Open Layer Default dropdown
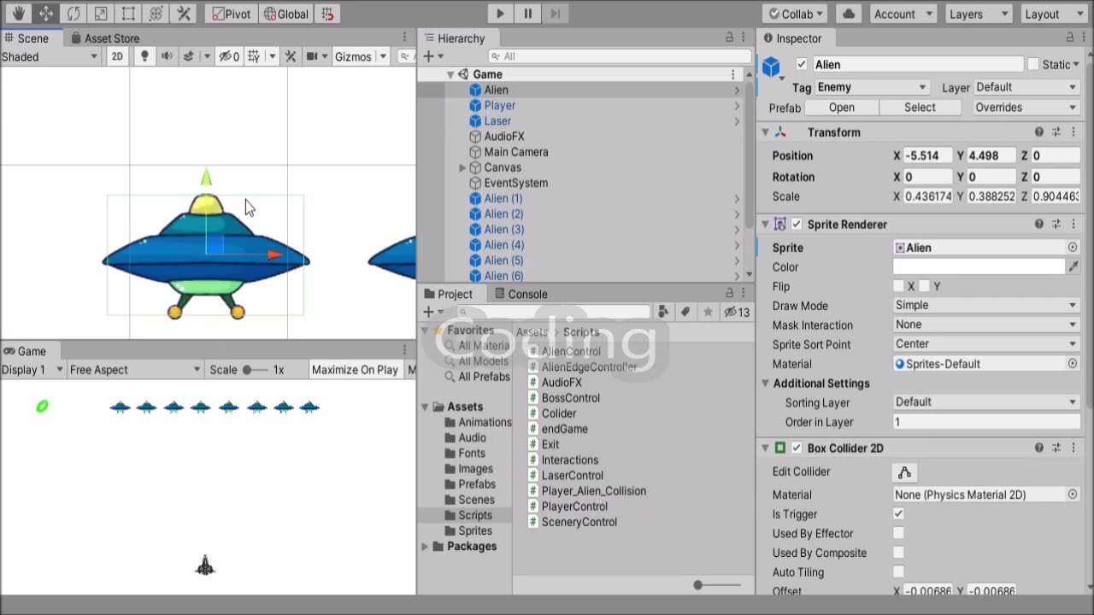This screenshot has width=1094, height=615. coord(1026,87)
